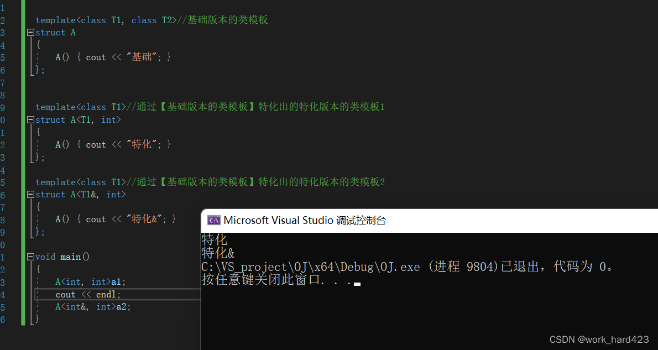Click the void main() text

pos(62,257)
